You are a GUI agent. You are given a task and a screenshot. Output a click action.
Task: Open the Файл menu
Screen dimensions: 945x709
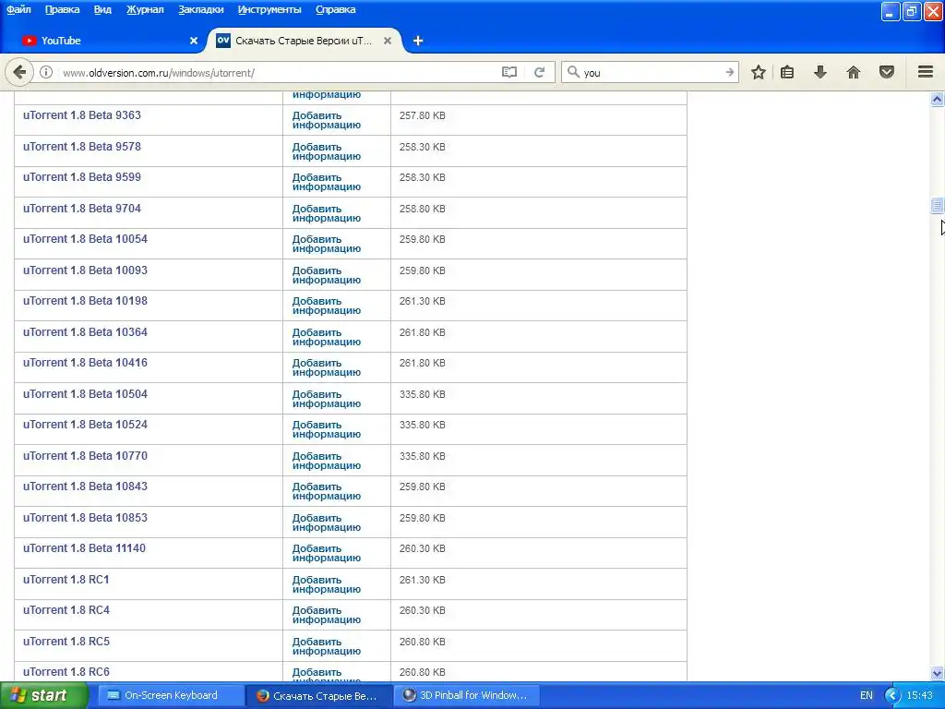tap(18, 9)
